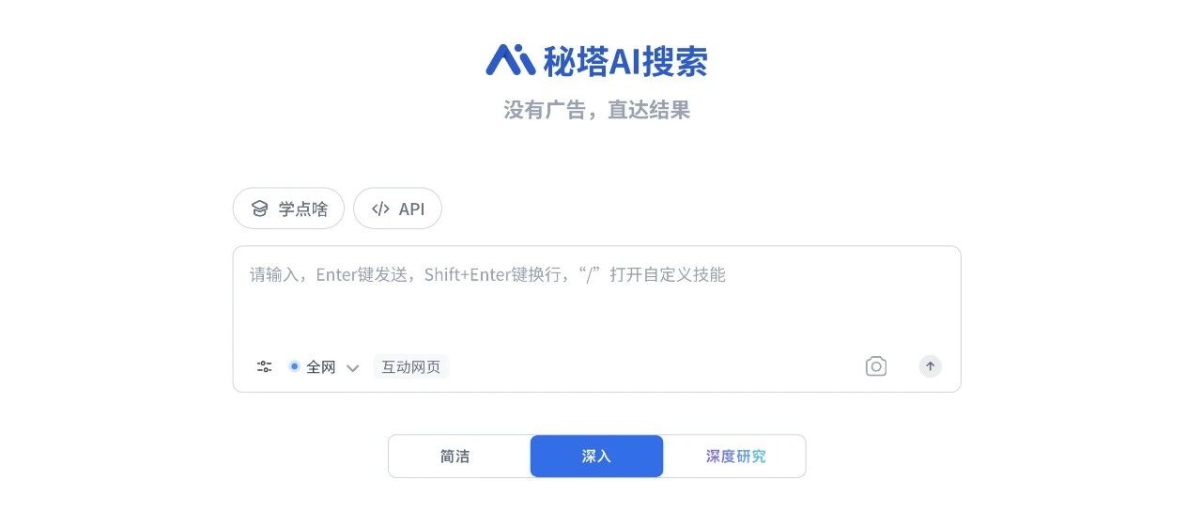The width and height of the screenshot is (1202, 511).
Task: Click empty area of search box bottom bar
Action: point(657,366)
